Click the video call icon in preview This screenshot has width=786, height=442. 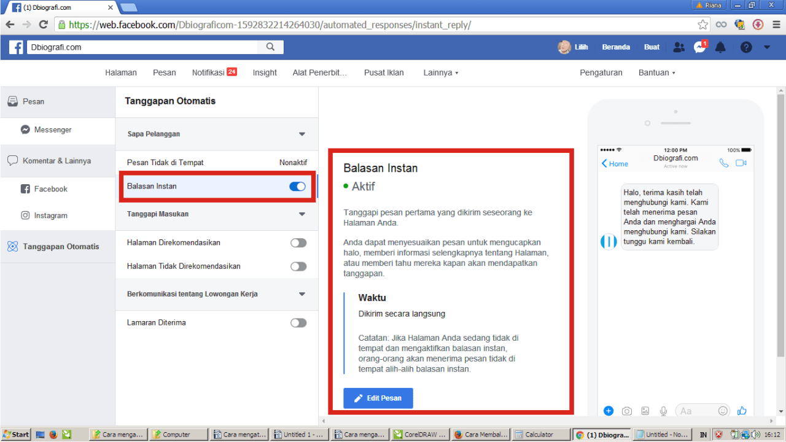coord(741,163)
